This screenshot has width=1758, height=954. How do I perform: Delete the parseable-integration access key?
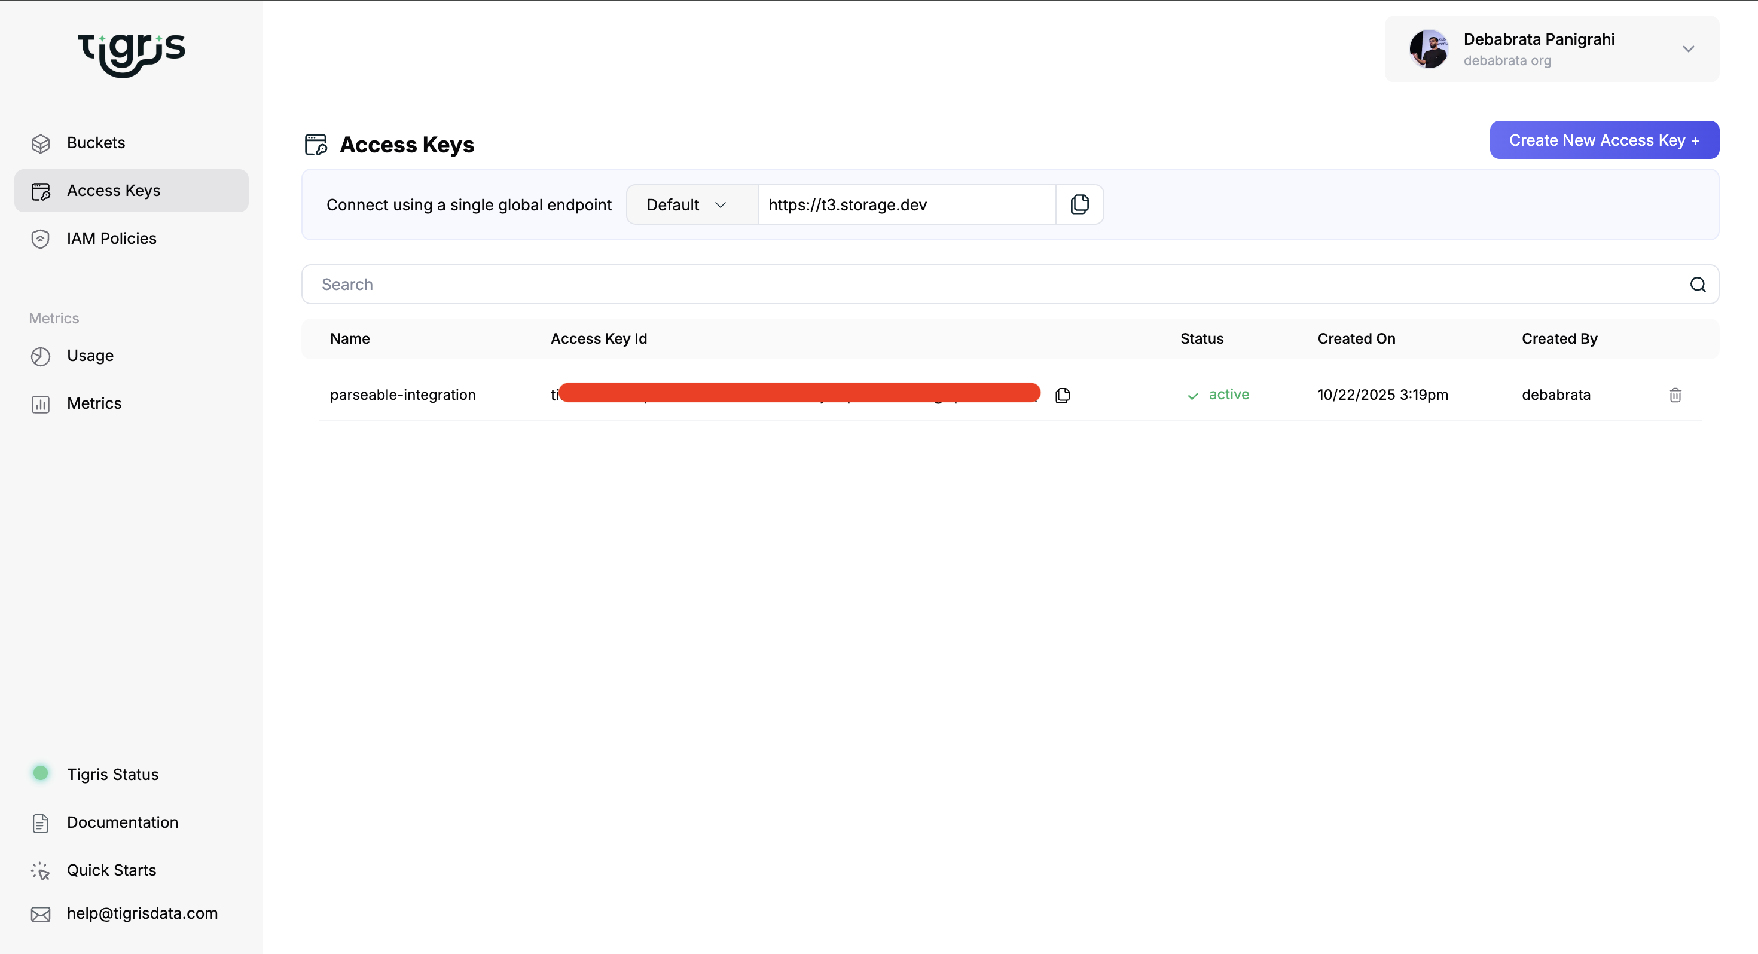pos(1675,395)
